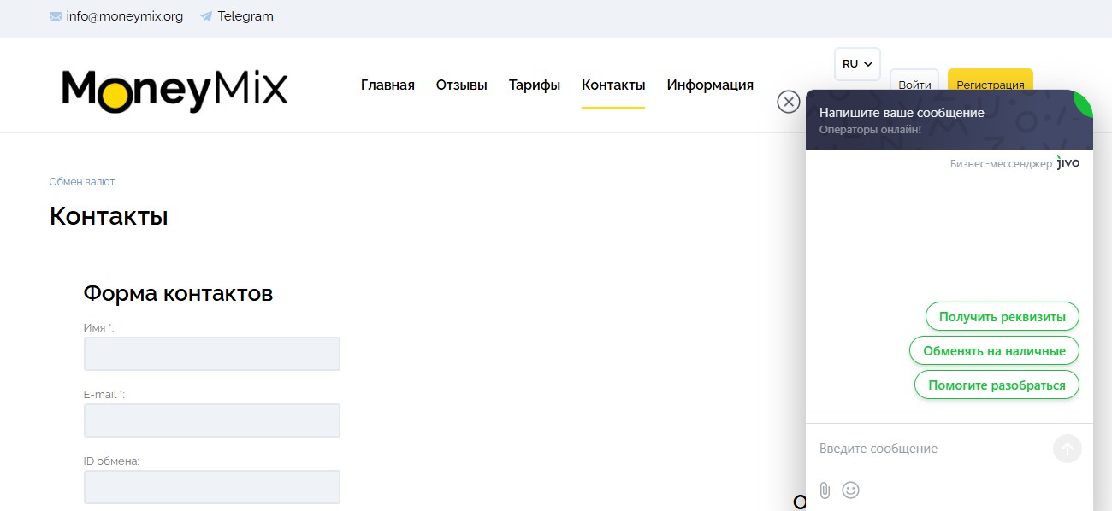Click the Обмен валют breadcrumb link
The width and height of the screenshot is (1112, 511).
[x=82, y=182]
